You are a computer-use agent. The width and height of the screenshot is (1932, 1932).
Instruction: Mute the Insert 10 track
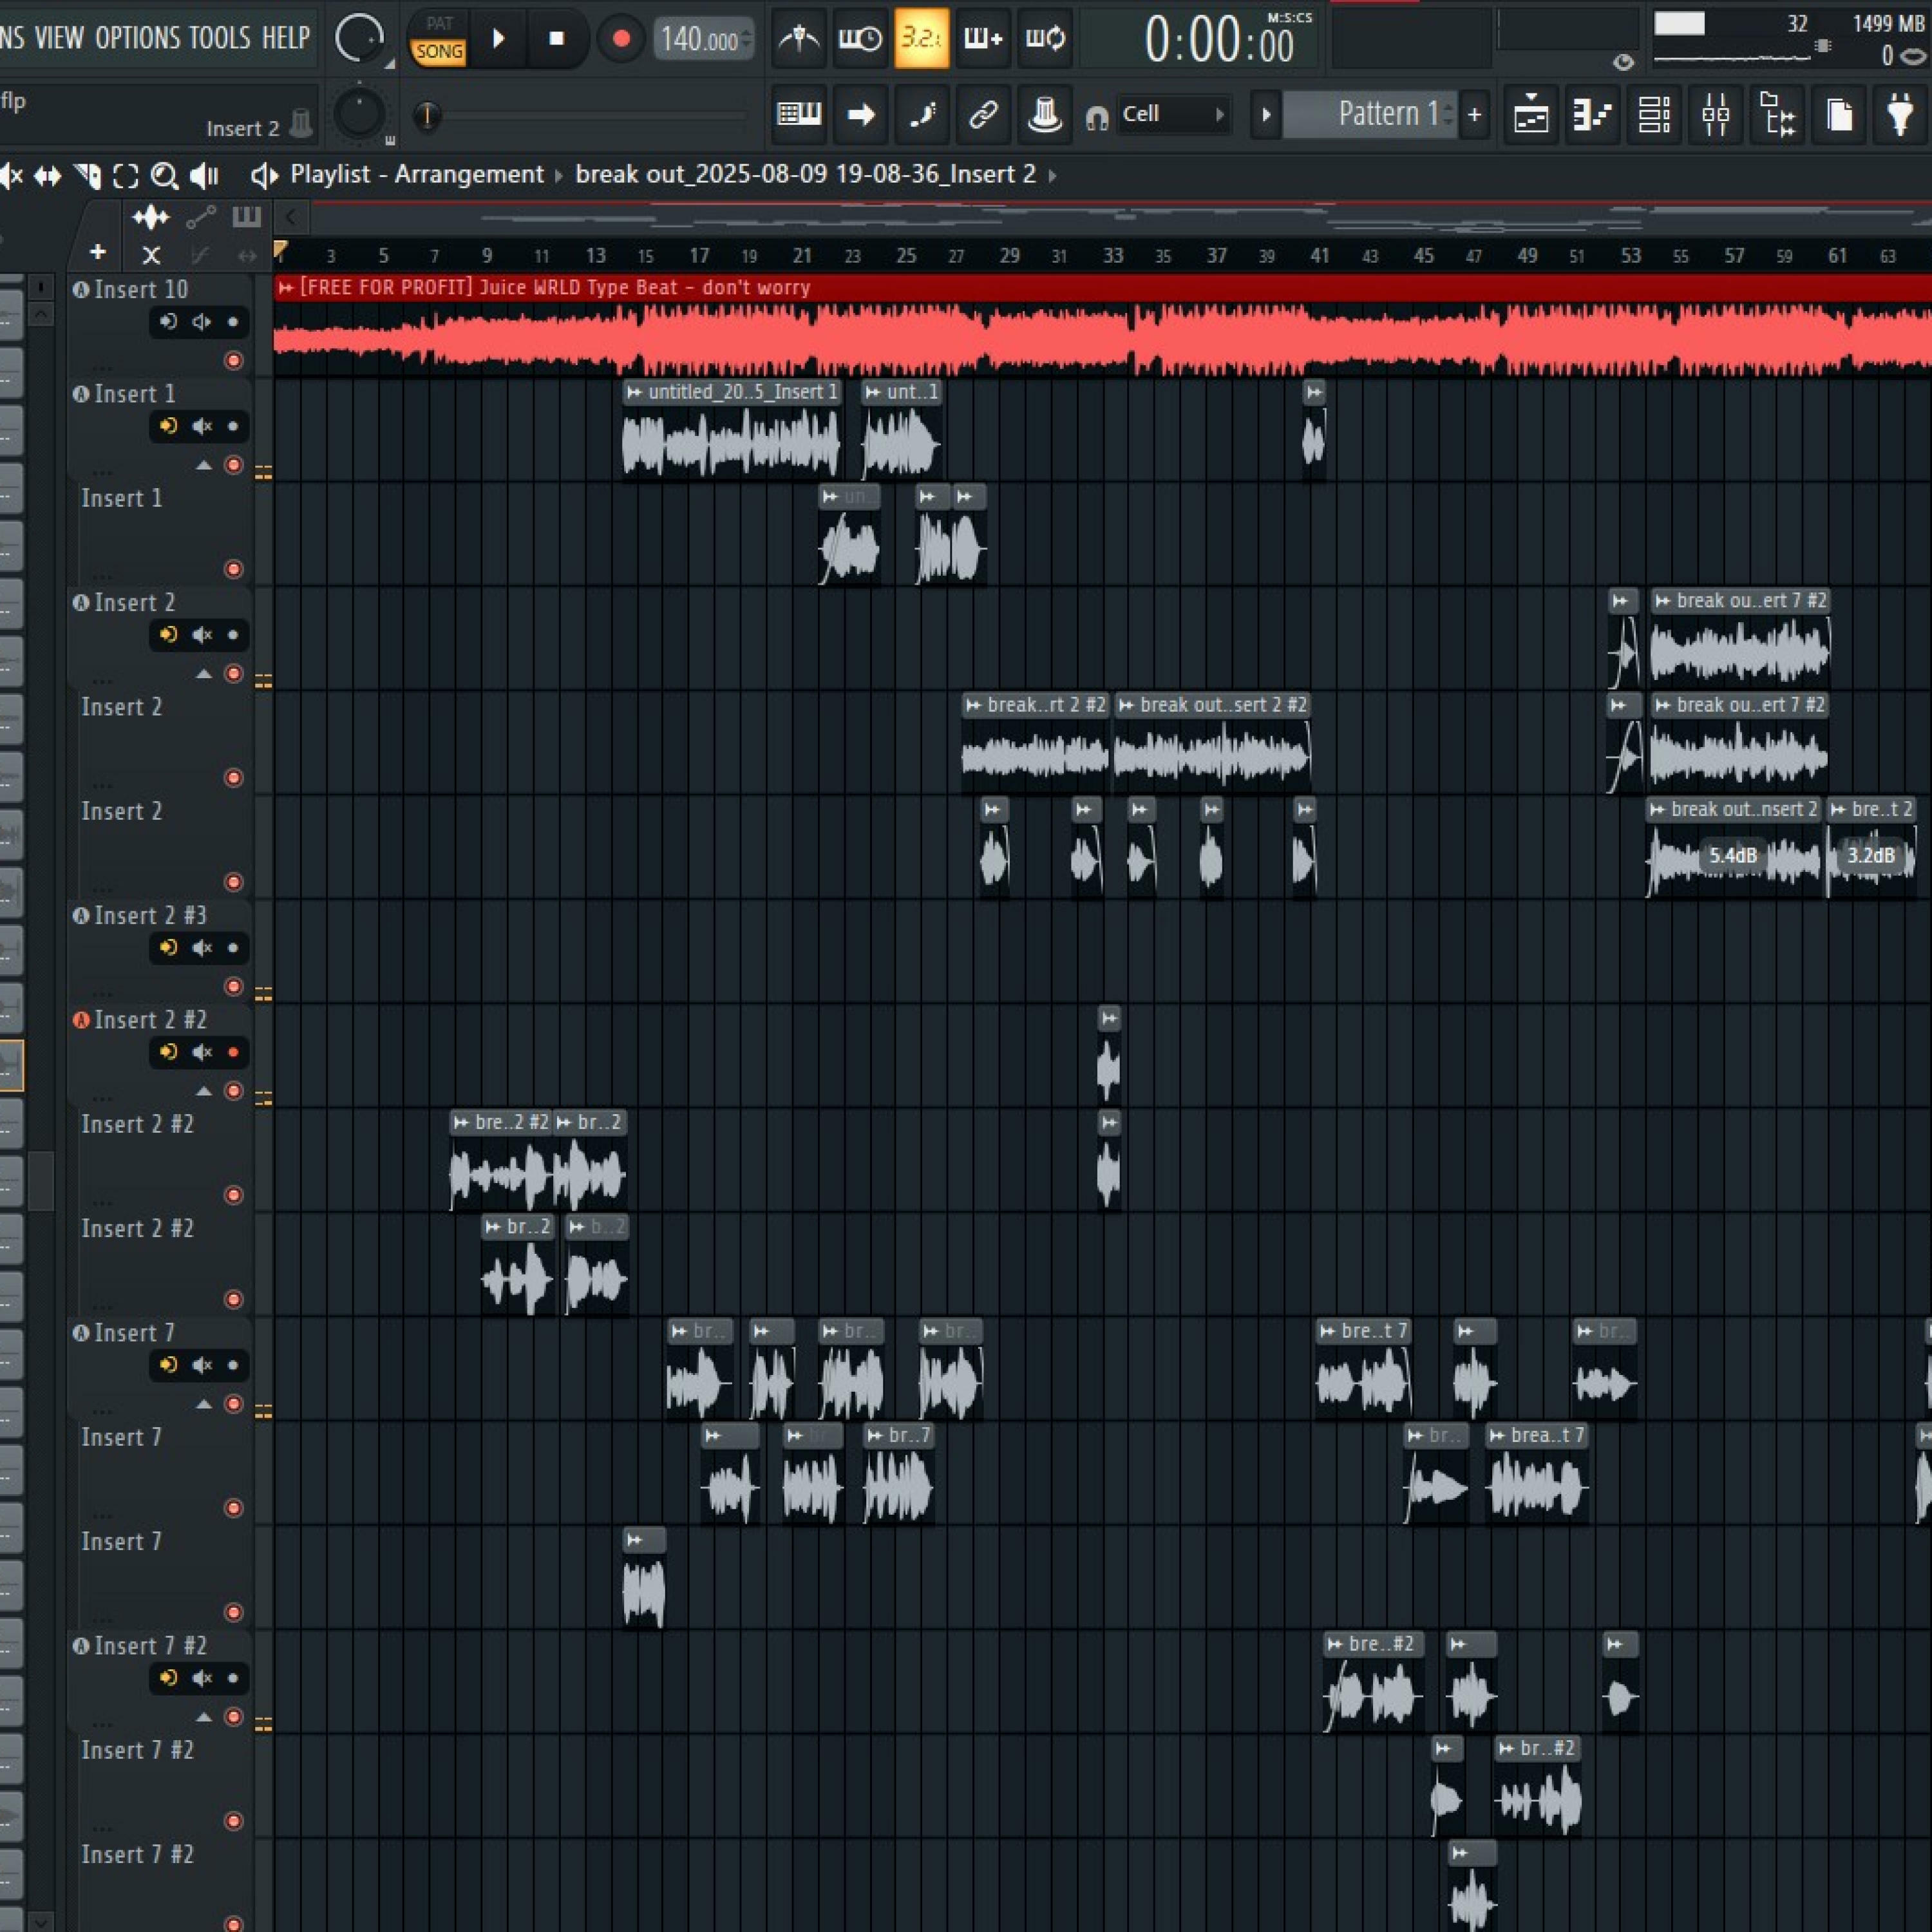coord(201,322)
